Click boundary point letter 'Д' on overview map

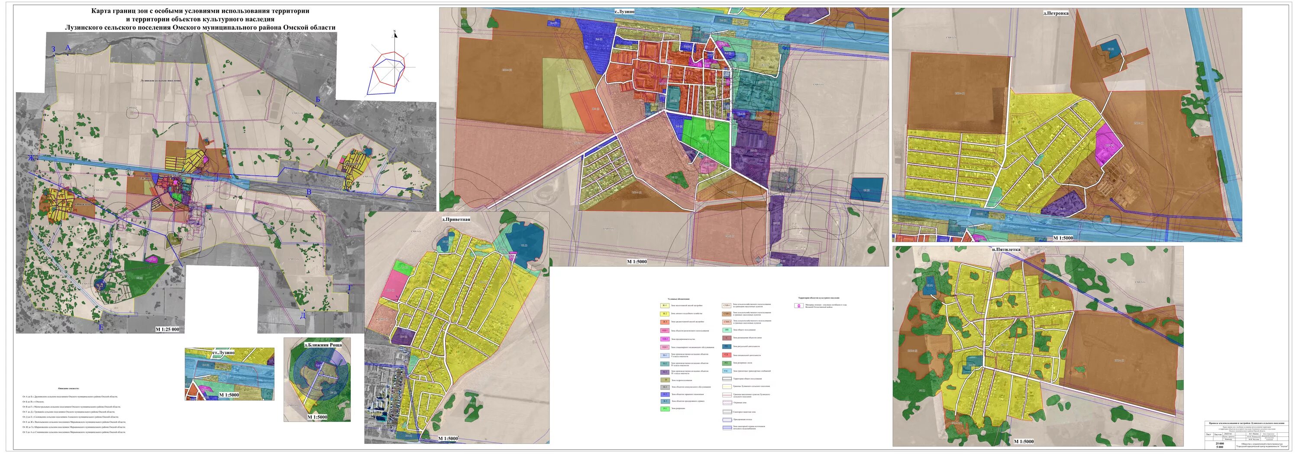(x=303, y=316)
